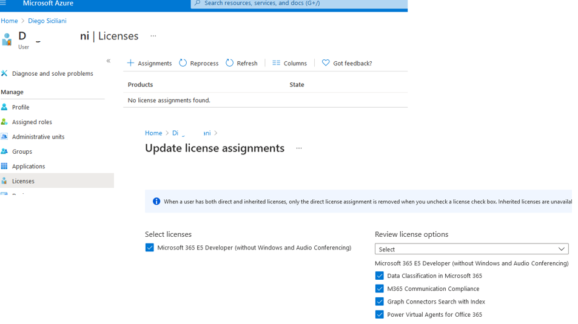Click the blue info icon in banner
Viewport: 578px width, 324px height.
click(x=156, y=202)
